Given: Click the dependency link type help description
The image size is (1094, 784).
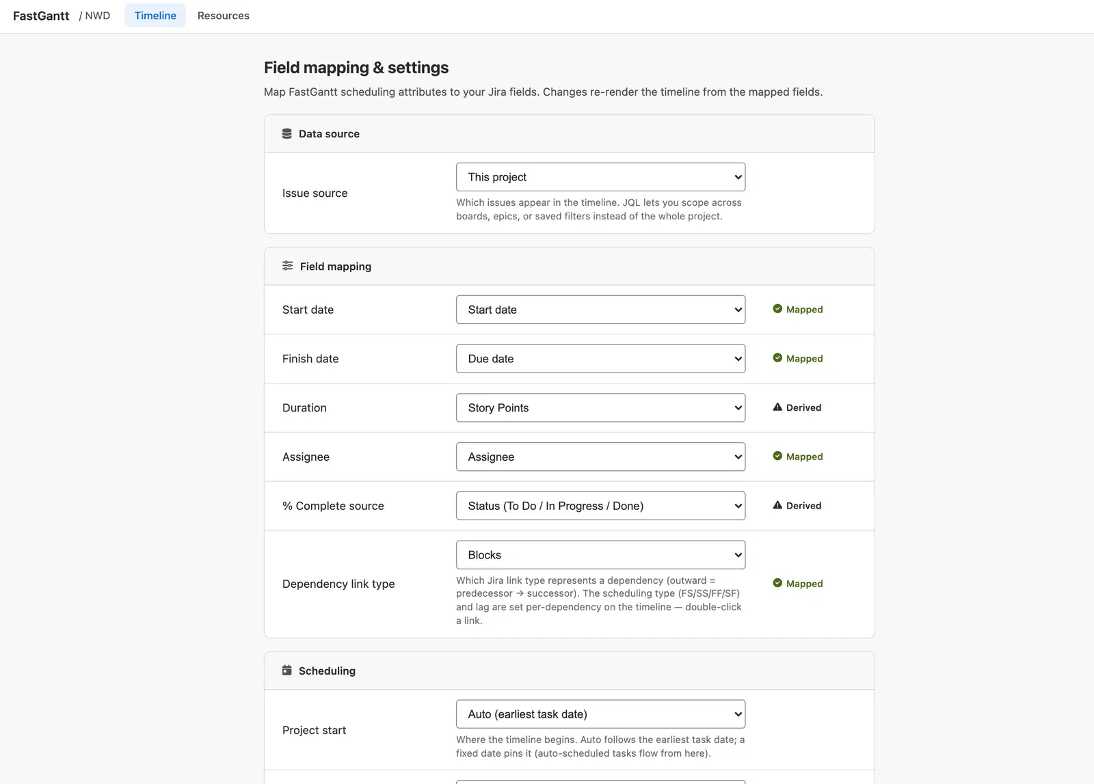Looking at the screenshot, I should pyautogui.click(x=599, y=600).
